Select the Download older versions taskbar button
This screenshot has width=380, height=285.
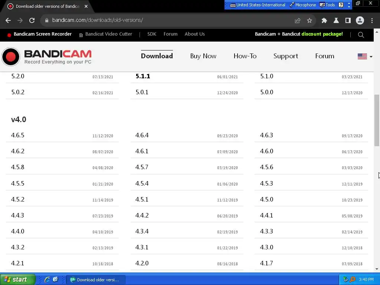[95, 280]
